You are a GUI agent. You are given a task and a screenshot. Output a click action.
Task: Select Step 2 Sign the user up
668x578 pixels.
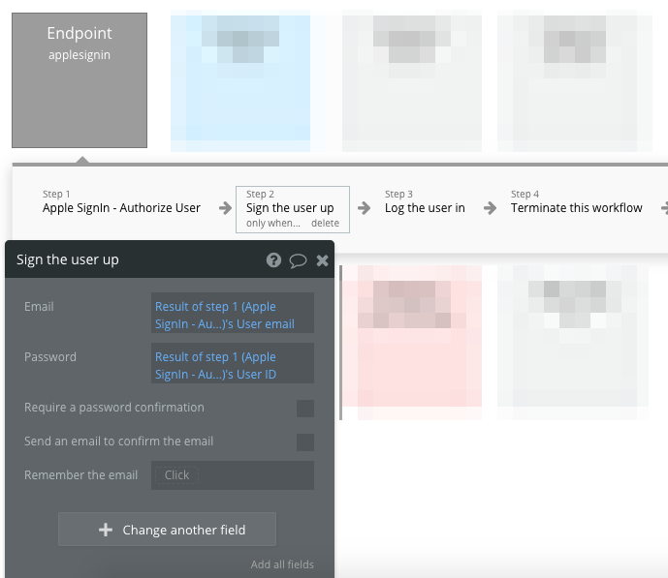(x=293, y=209)
